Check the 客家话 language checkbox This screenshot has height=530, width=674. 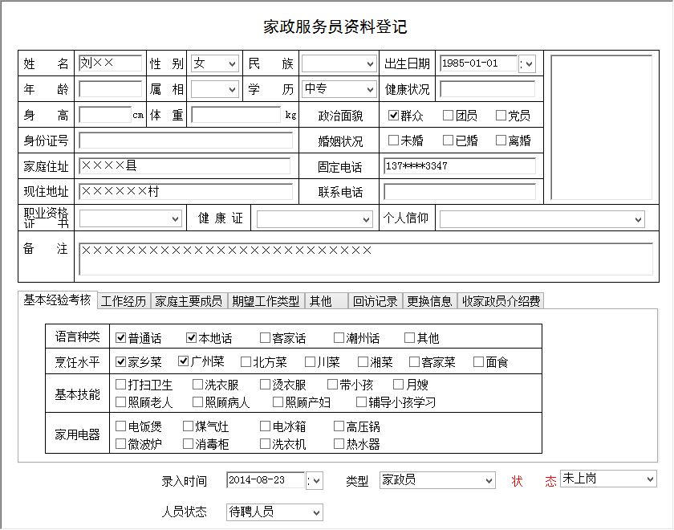click(266, 338)
